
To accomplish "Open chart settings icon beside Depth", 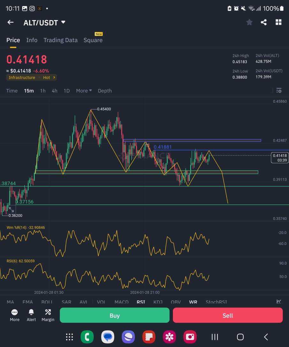I will point(279,91).
